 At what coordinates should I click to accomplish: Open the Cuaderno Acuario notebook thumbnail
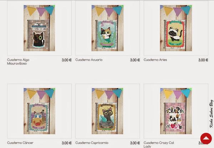(108, 28)
